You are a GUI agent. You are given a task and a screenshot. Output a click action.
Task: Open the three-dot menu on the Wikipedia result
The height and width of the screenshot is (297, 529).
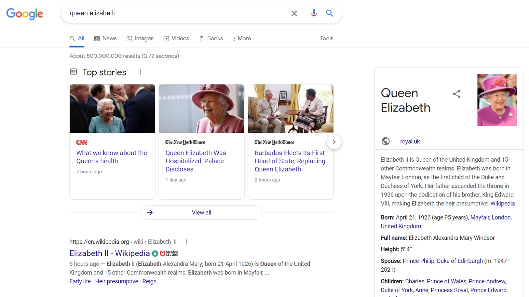(187, 242)
